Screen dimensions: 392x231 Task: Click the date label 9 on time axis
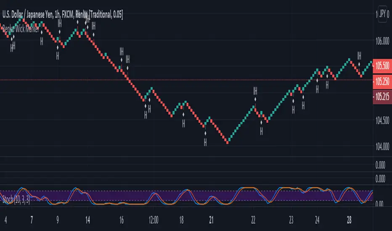coord(58,220)
